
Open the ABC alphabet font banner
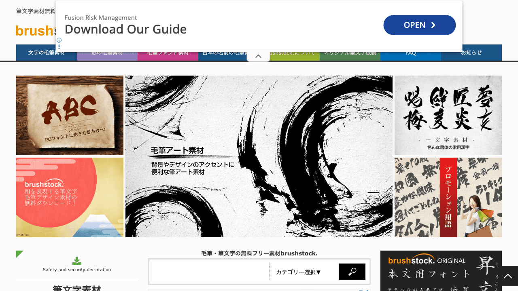coord(70,115)
